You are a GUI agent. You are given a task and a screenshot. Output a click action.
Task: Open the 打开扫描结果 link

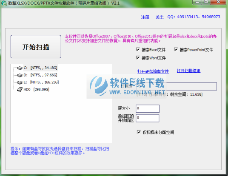click(x=188, y=71)
